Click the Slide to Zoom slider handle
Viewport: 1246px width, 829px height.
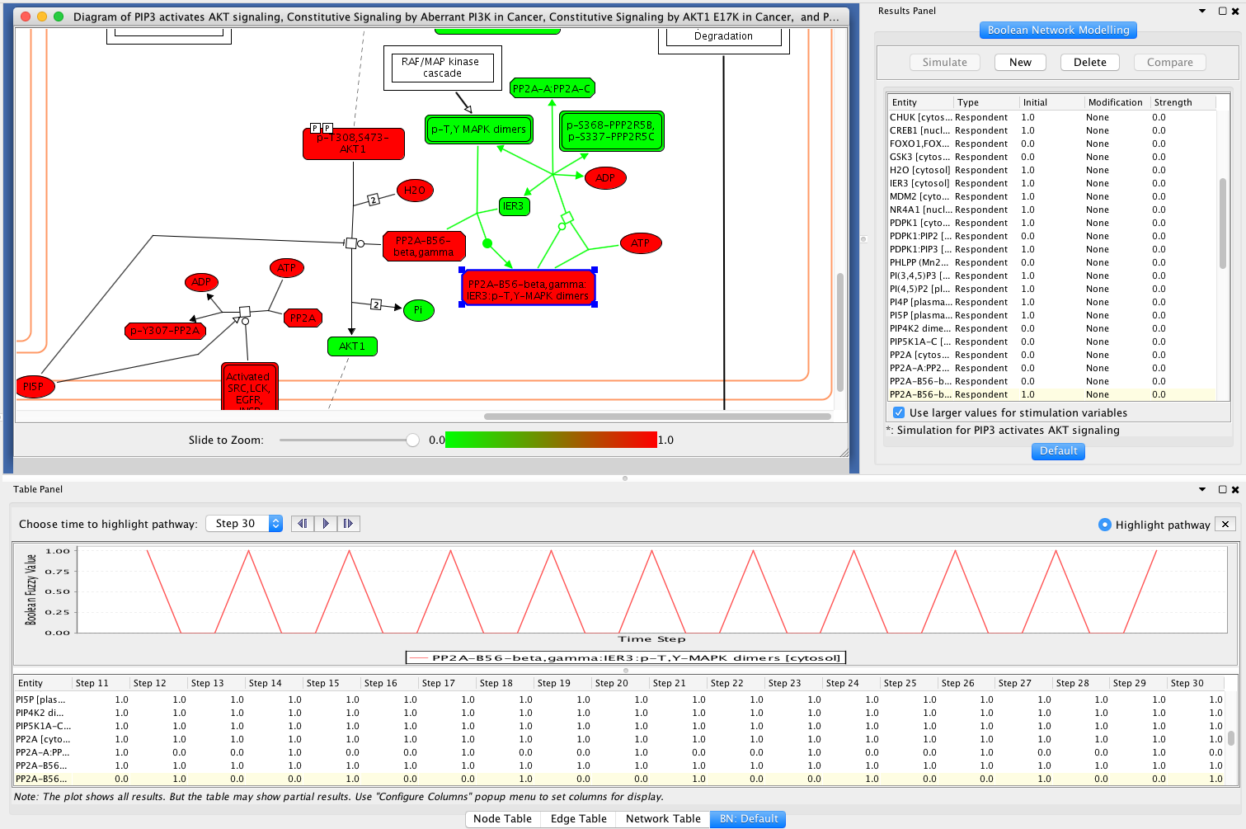412,440
